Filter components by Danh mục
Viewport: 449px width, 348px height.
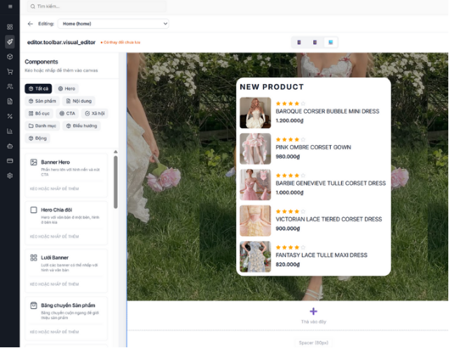point(42,126)
